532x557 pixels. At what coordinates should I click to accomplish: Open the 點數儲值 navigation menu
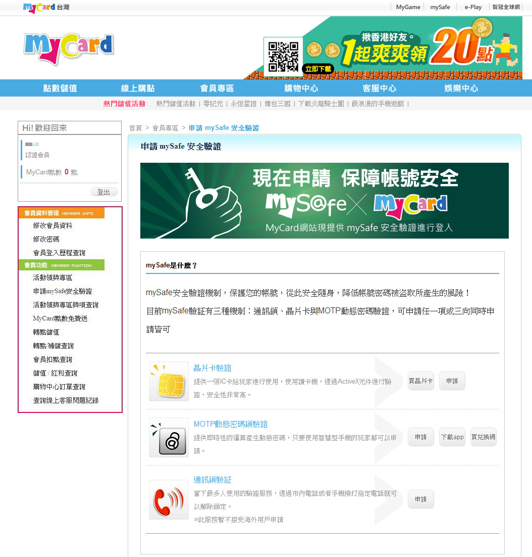tap(60, 88)
